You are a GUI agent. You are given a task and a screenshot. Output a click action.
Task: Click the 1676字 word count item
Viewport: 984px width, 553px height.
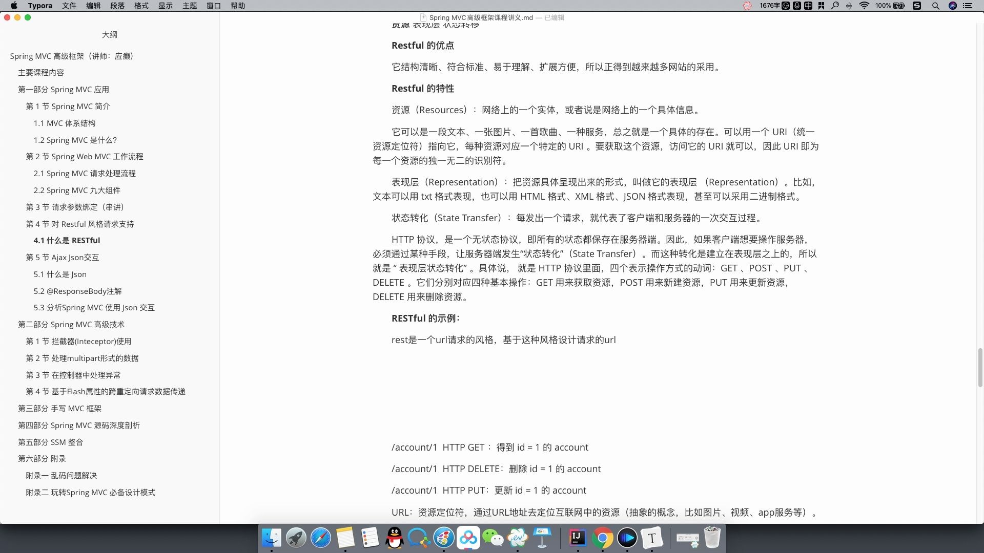point(770,6)
